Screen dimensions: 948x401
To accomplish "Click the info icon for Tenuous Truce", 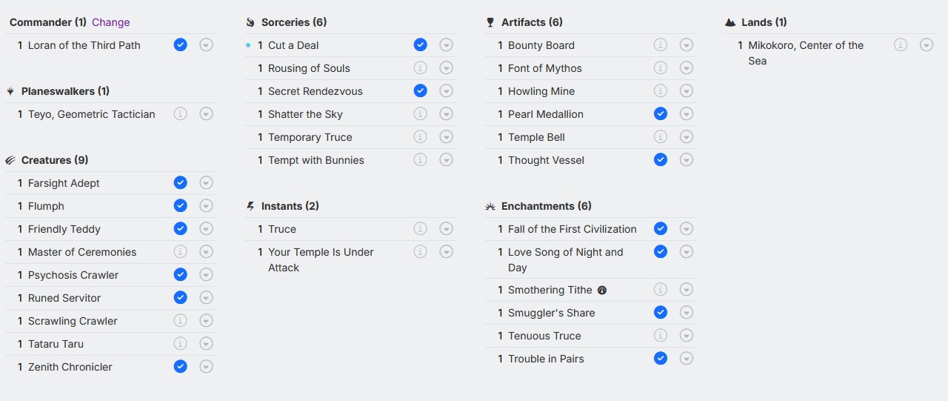I will click(661, 336).
